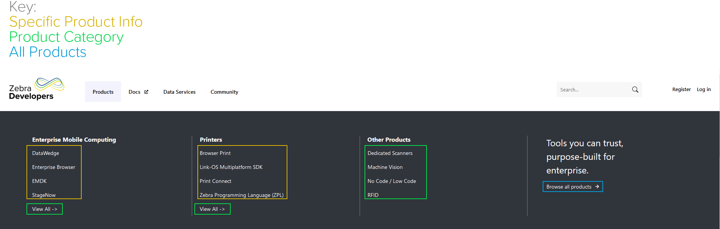This screenshot has width=720, height=229.
Task: Open the Enterprise Browser link
Action: click(54, 167)
